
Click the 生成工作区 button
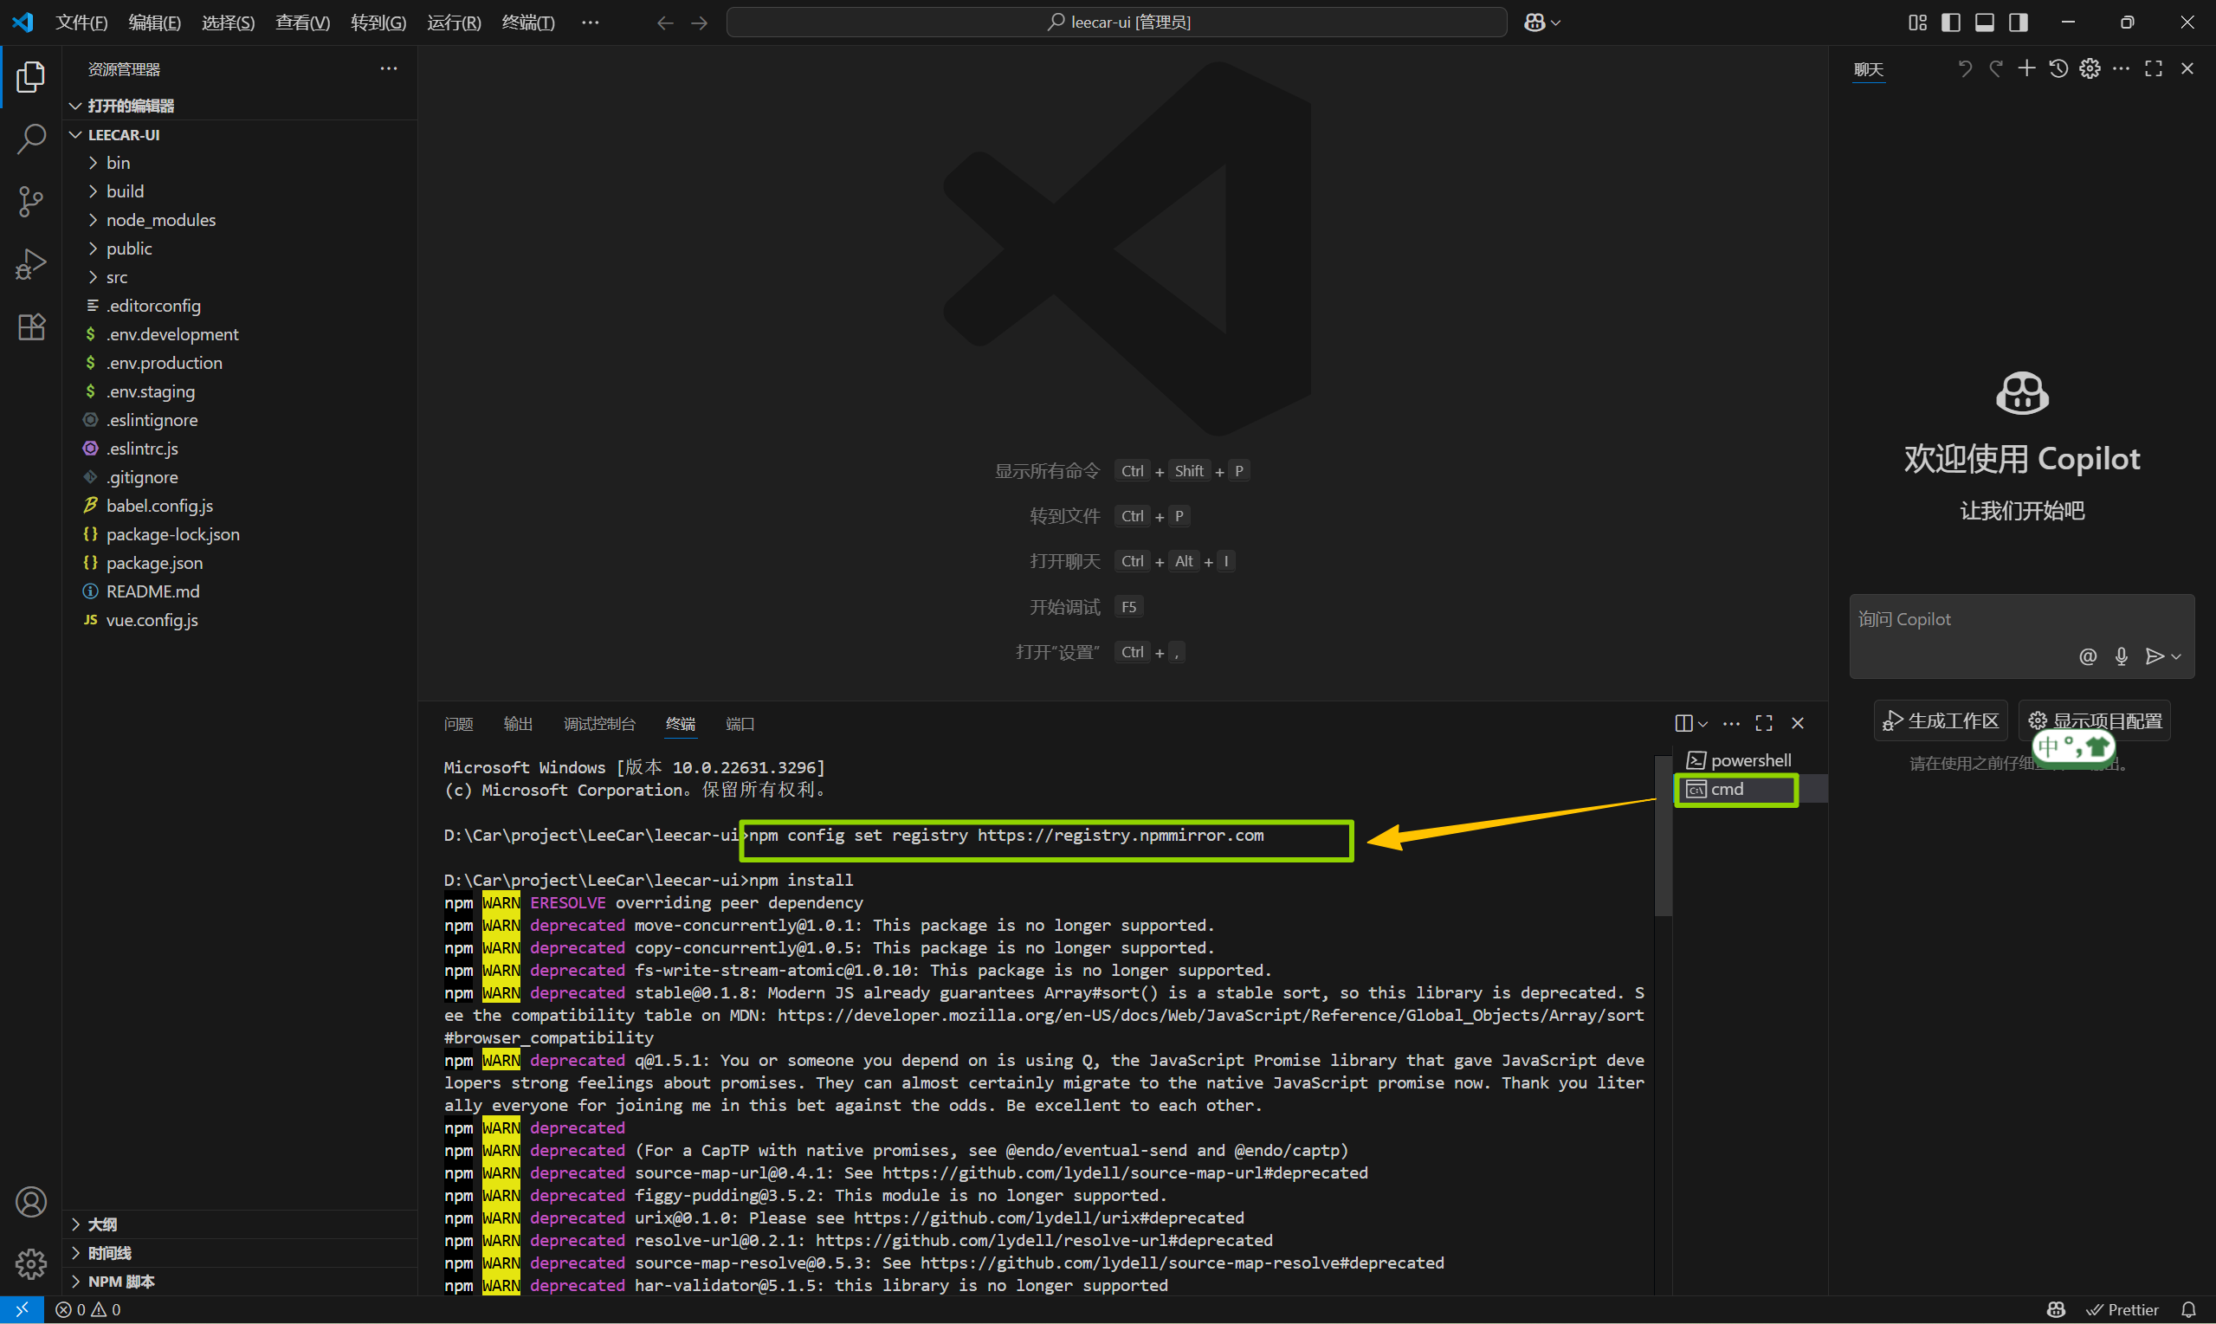(1941, 721)
